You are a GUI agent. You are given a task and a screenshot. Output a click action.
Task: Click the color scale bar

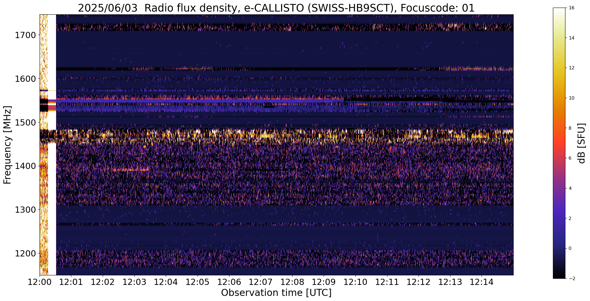tap(559, 143)
